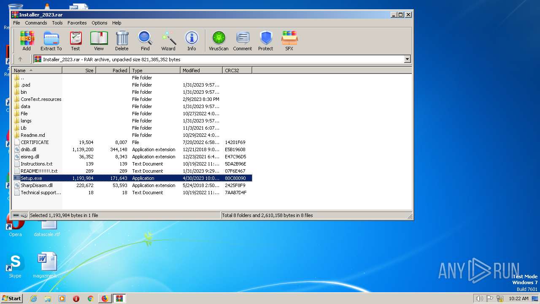The height and width of the screenshot is (304, 540).
Task: Select Instructions.txt file
Action: (x=132, y=164)
